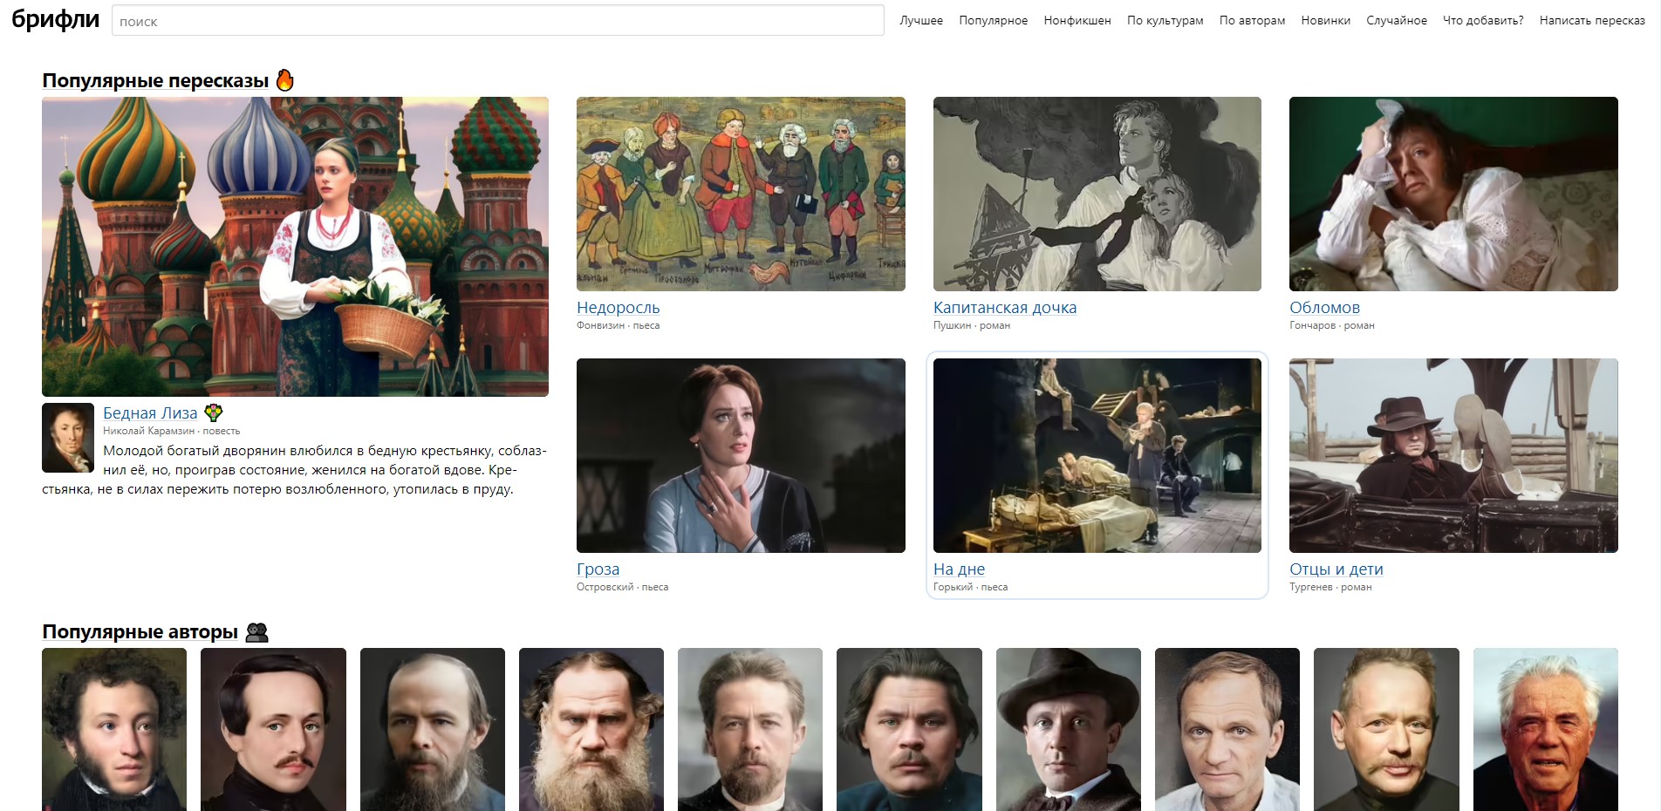This screenshot has width=1661, height=811.
Task: Click Карамзин's small portrait thumbnail
Action: tap(68, 438)
